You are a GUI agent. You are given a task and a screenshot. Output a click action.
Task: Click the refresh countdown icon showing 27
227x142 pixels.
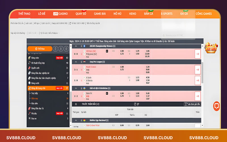[135, 104]
